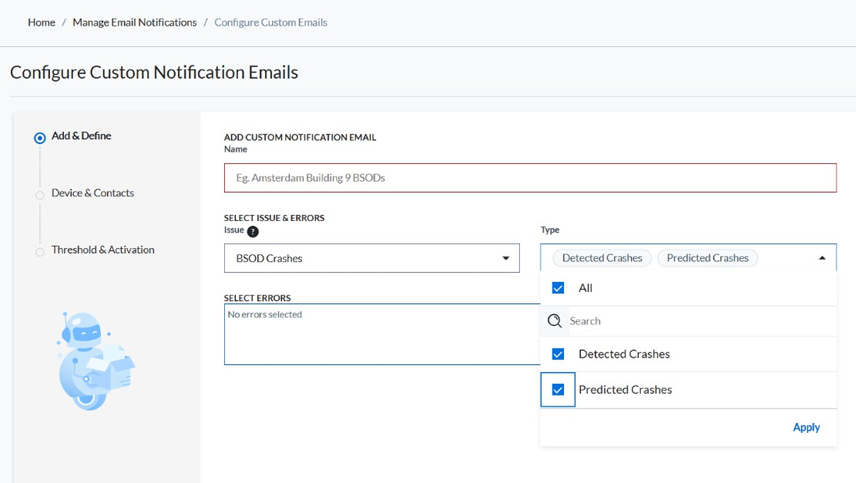Click the Device & Contacts step circle

40,195
